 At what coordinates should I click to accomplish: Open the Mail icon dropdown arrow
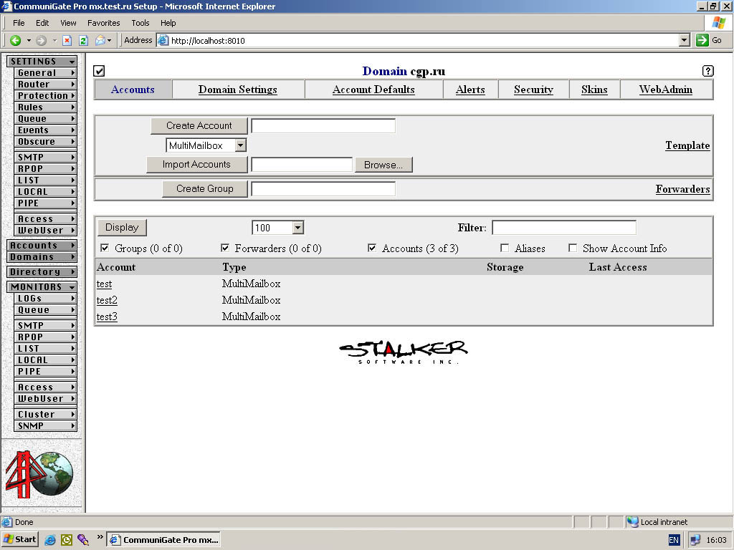109,41
